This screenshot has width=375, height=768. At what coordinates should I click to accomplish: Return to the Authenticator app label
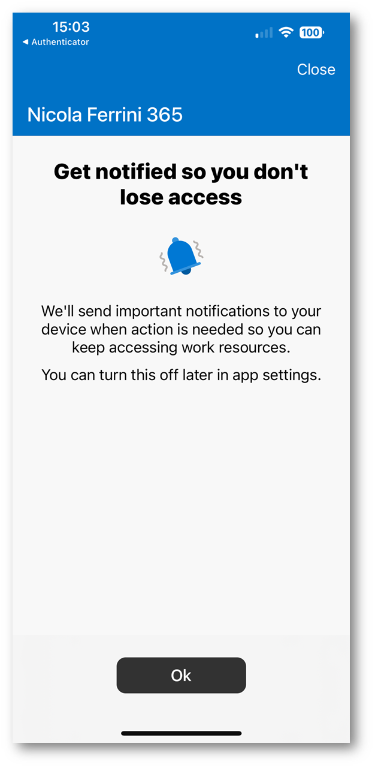click(60, 42)
